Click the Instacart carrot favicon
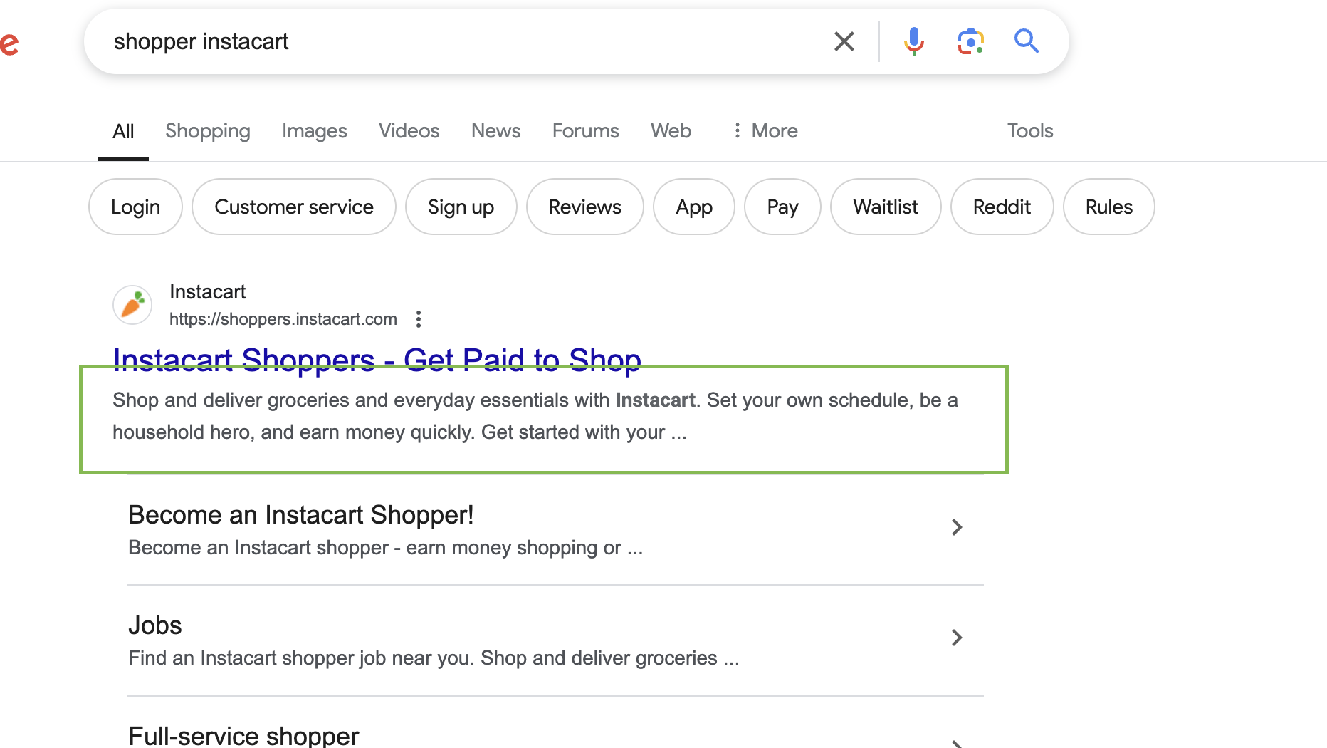 [132, 305]
